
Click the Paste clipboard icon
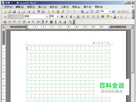tap(58, 12)
